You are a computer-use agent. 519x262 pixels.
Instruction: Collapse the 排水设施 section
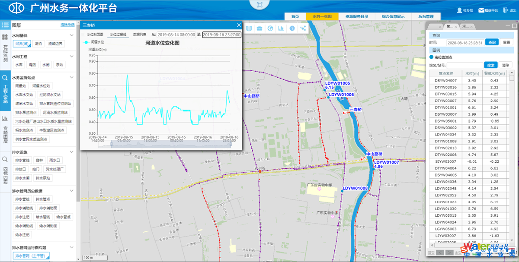pos(72,152)
